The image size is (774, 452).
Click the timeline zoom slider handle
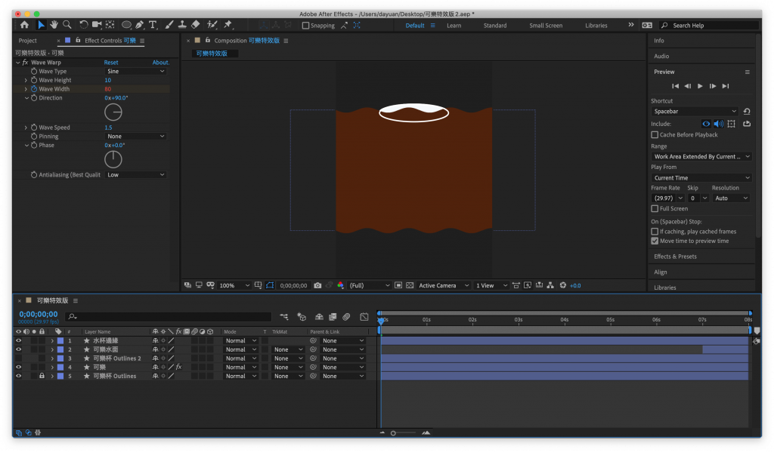pyautogui.click(x=393, y=433)
